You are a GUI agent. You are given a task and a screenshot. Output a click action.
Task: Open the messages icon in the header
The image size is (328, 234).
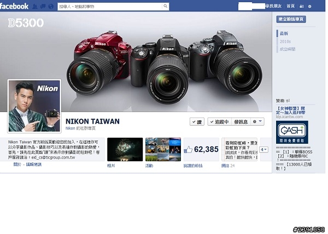[x=43, y=7]
